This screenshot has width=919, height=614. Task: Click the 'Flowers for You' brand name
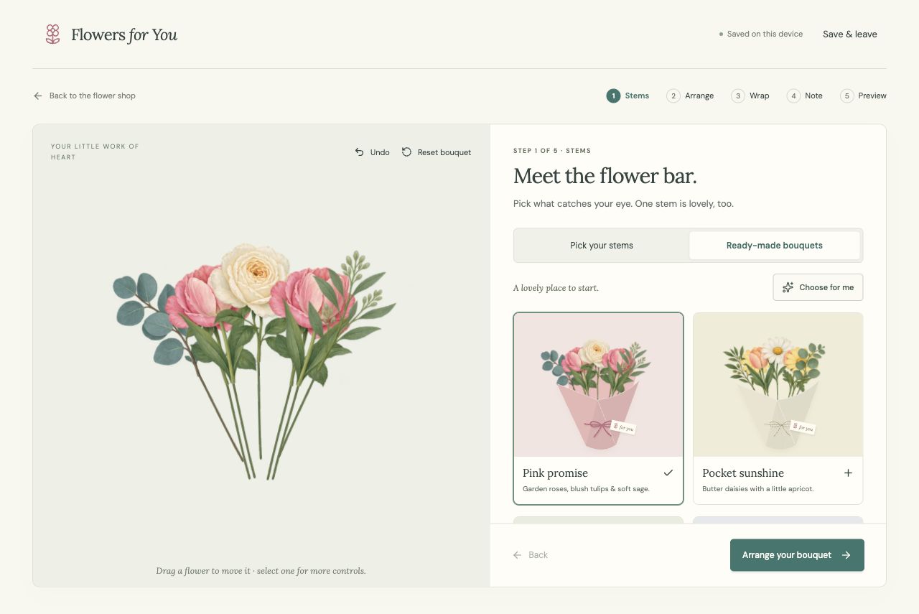click(124, 34)
